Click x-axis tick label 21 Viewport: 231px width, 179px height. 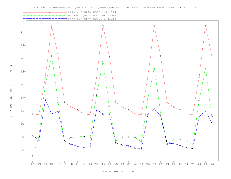pos(77,164)
